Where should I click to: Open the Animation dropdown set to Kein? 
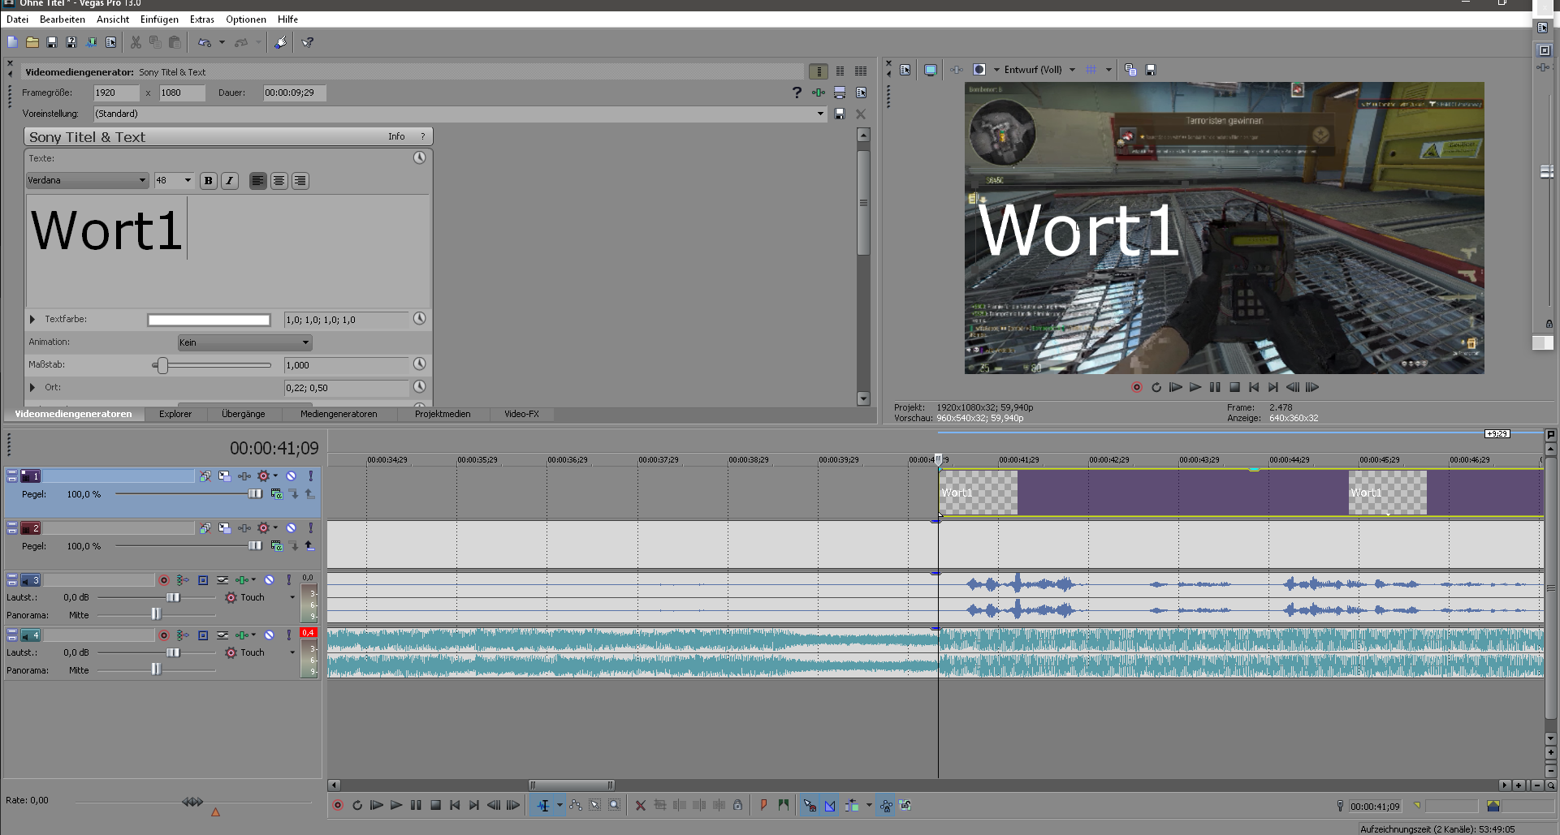point(244,342)
